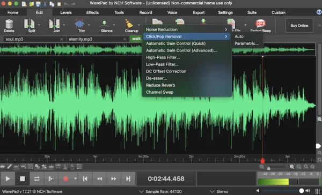Viewport: 322px width, 195px height.
Task: Open the Export tab
Action: (x=199, y=12)
